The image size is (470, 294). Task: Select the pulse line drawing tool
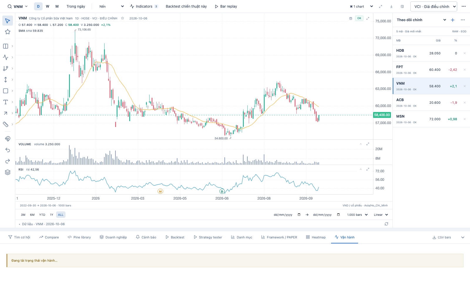point(6,57)
